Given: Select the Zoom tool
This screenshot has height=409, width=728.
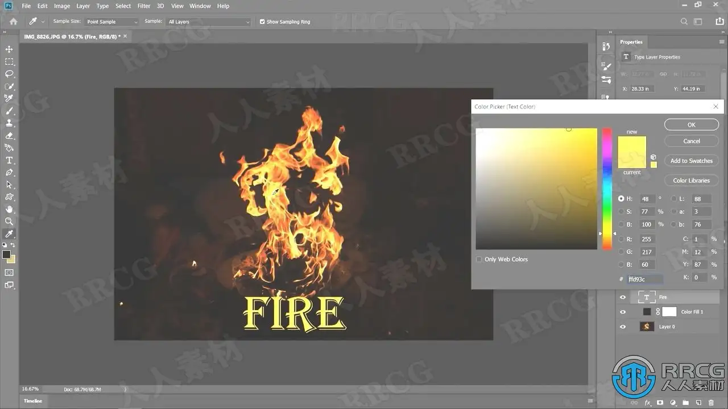Looking at the screenshot, I should [9, 222].
